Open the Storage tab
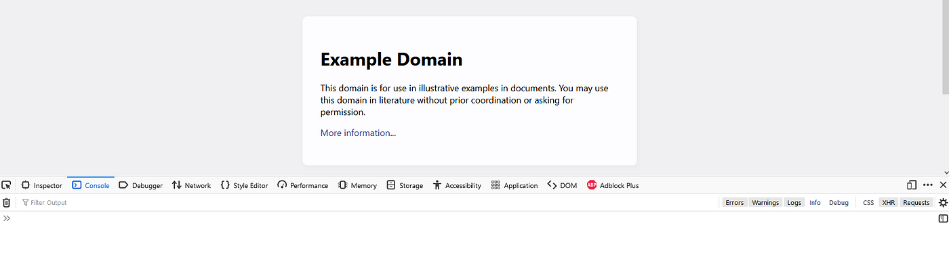 coord(405,185)
